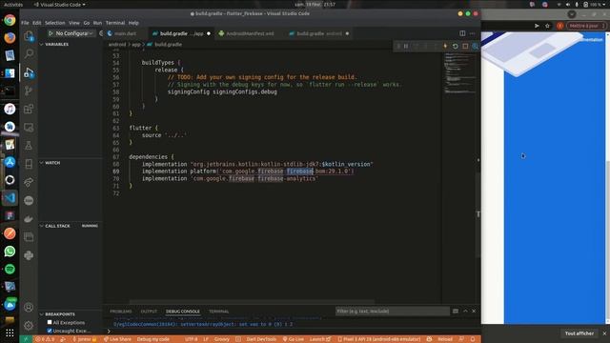
Task: Click the Pixel 3 API device selector
Action: coord(379,339)
